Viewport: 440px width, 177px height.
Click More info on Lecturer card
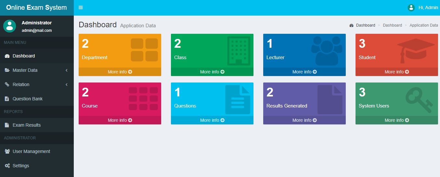[304, 72]
